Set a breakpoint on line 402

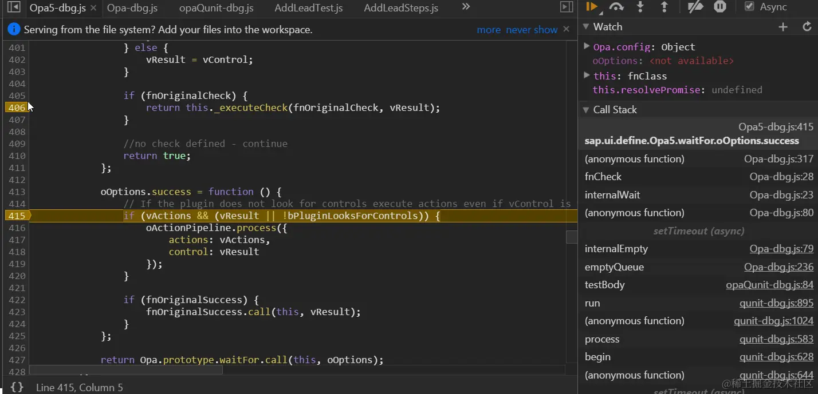[17, 59]
